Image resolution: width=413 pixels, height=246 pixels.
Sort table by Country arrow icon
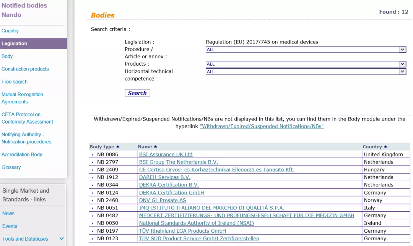coord(385,147)
